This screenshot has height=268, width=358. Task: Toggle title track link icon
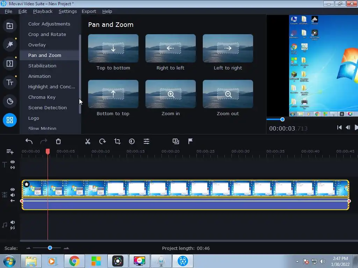coord(13,167)
